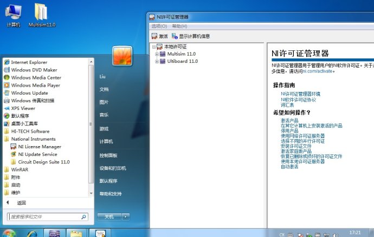Open the NI软件许可证协议 link
Image resolution: width=374 pixels, height=237 pixels.
tap(299, 100)
